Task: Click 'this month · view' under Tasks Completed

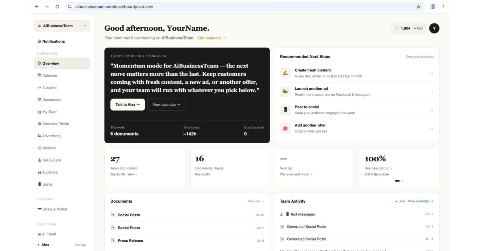Action: 124,174
